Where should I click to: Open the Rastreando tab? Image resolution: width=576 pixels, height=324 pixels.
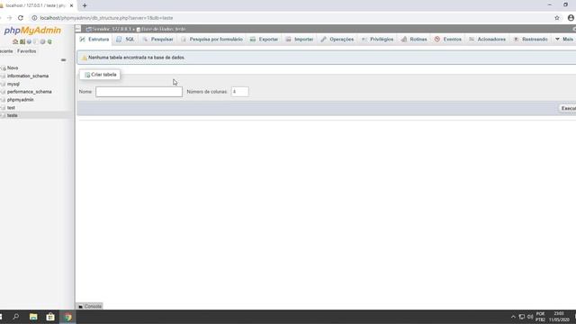tap(530, 40)
